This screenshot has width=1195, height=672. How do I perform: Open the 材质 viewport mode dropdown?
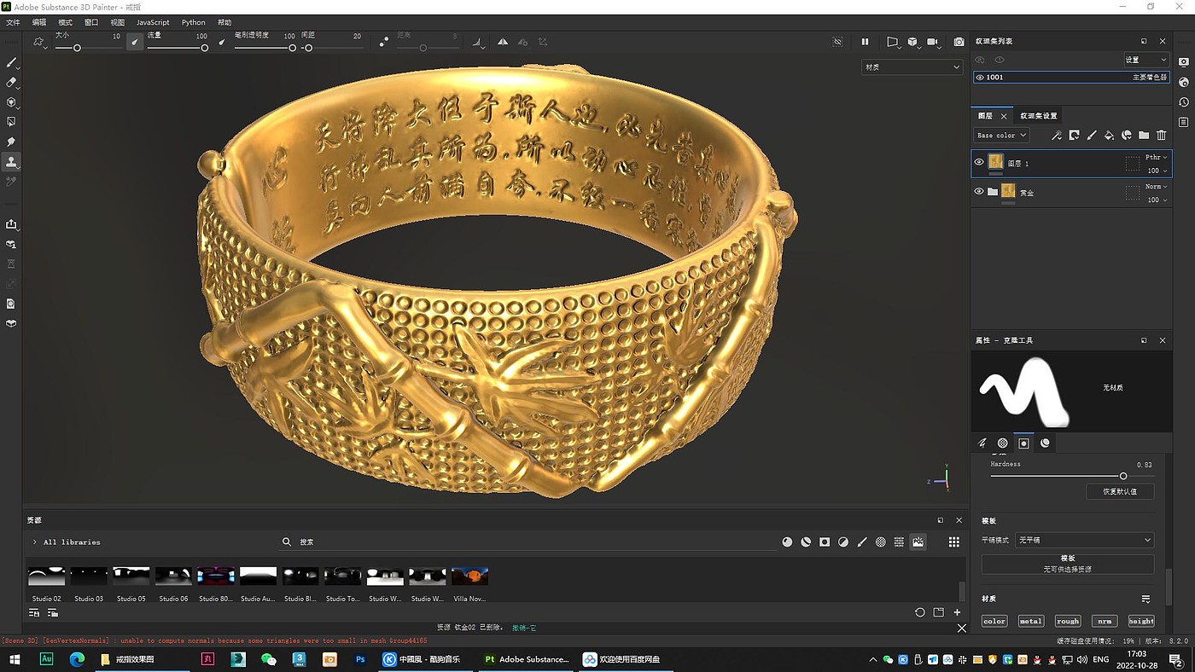click(x=911, y=67)
